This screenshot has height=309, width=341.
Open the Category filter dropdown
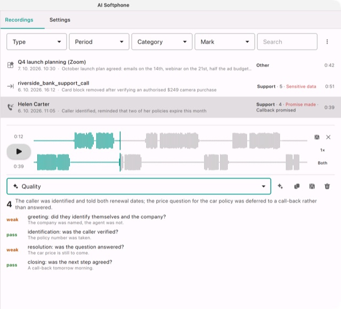click(162, 41)
